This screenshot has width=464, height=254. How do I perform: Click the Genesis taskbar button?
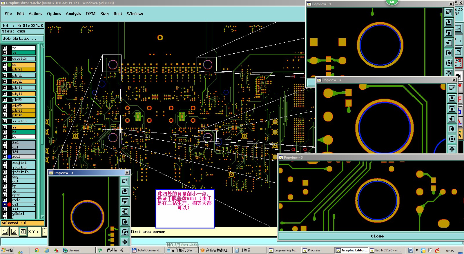click(x=78, y=250)
